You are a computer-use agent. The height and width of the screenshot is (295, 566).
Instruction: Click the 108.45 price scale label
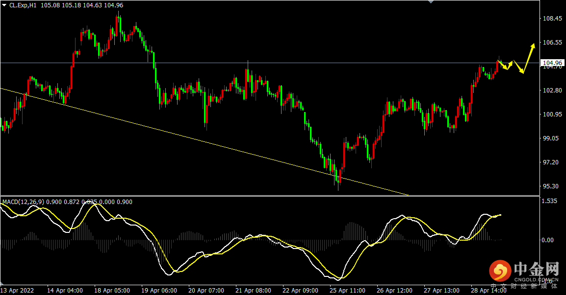pyautogui.click(x=553, y=19)
